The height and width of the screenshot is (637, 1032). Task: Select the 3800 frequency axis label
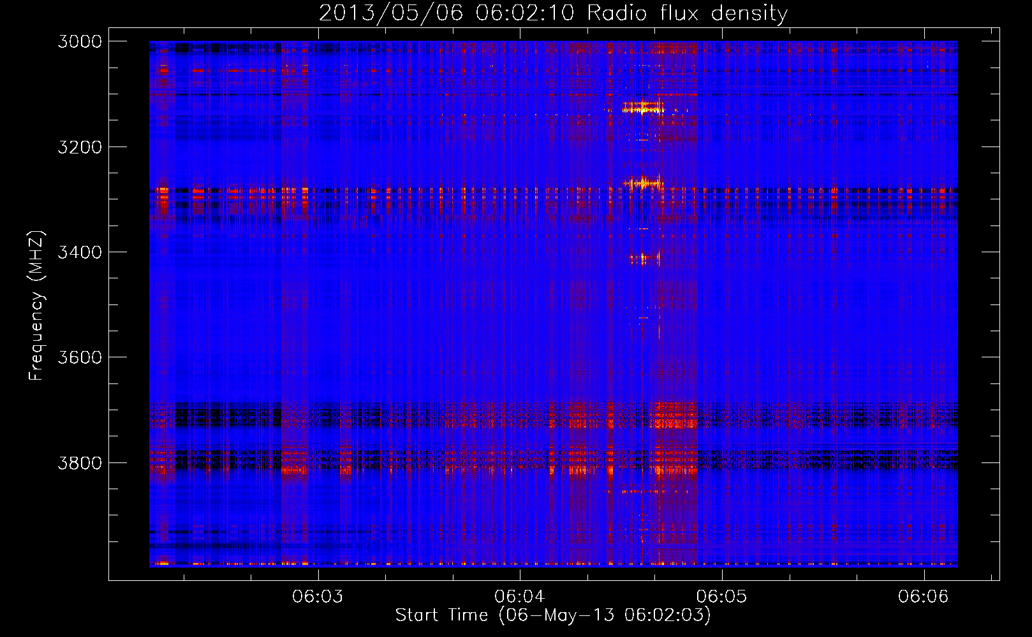pyautogui.click(x=80, y=462)
